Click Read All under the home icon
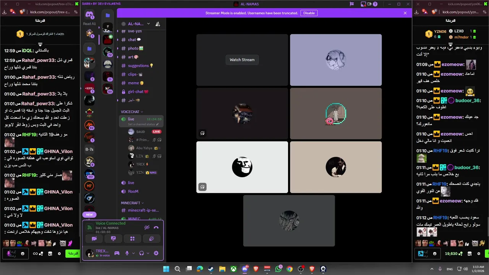This screenshot has width=489, height=275. click(x=89, y=24)
